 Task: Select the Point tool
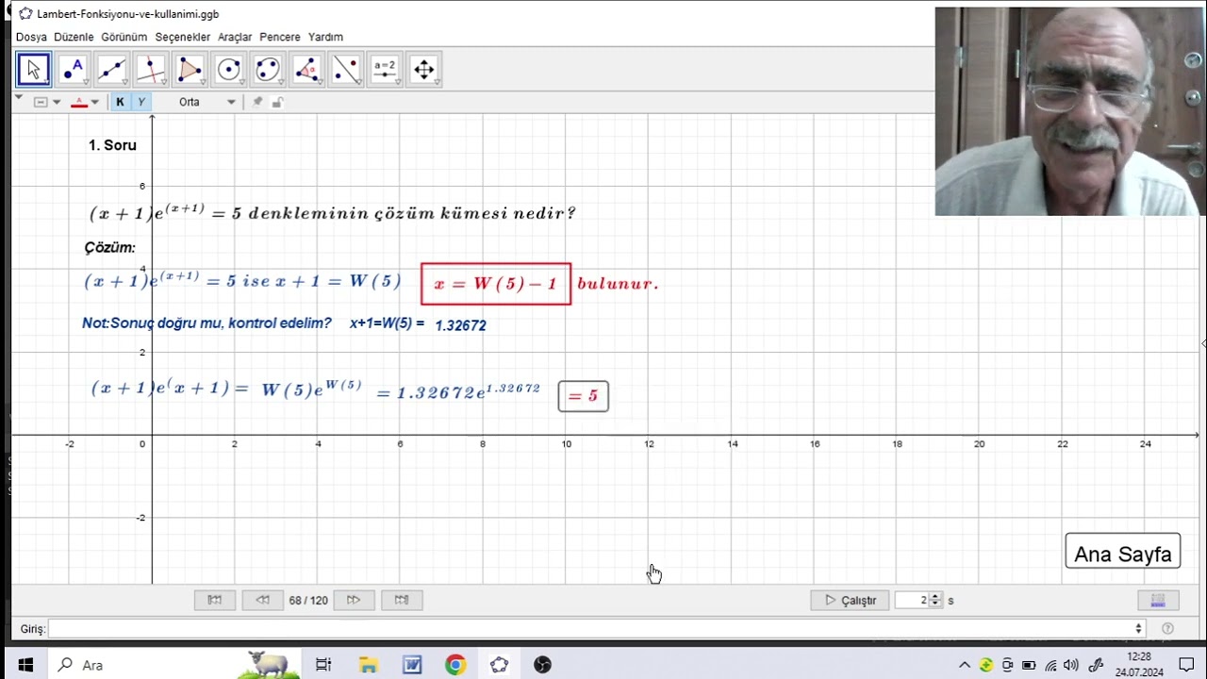tap(73, 69)
